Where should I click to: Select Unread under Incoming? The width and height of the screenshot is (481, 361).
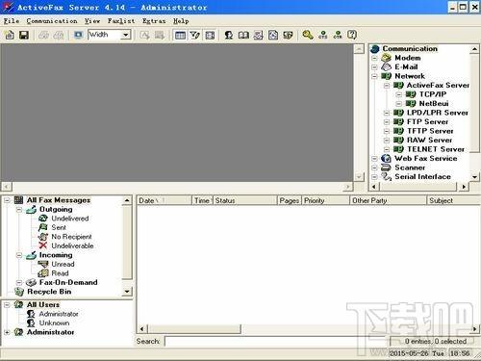[63, 264]
